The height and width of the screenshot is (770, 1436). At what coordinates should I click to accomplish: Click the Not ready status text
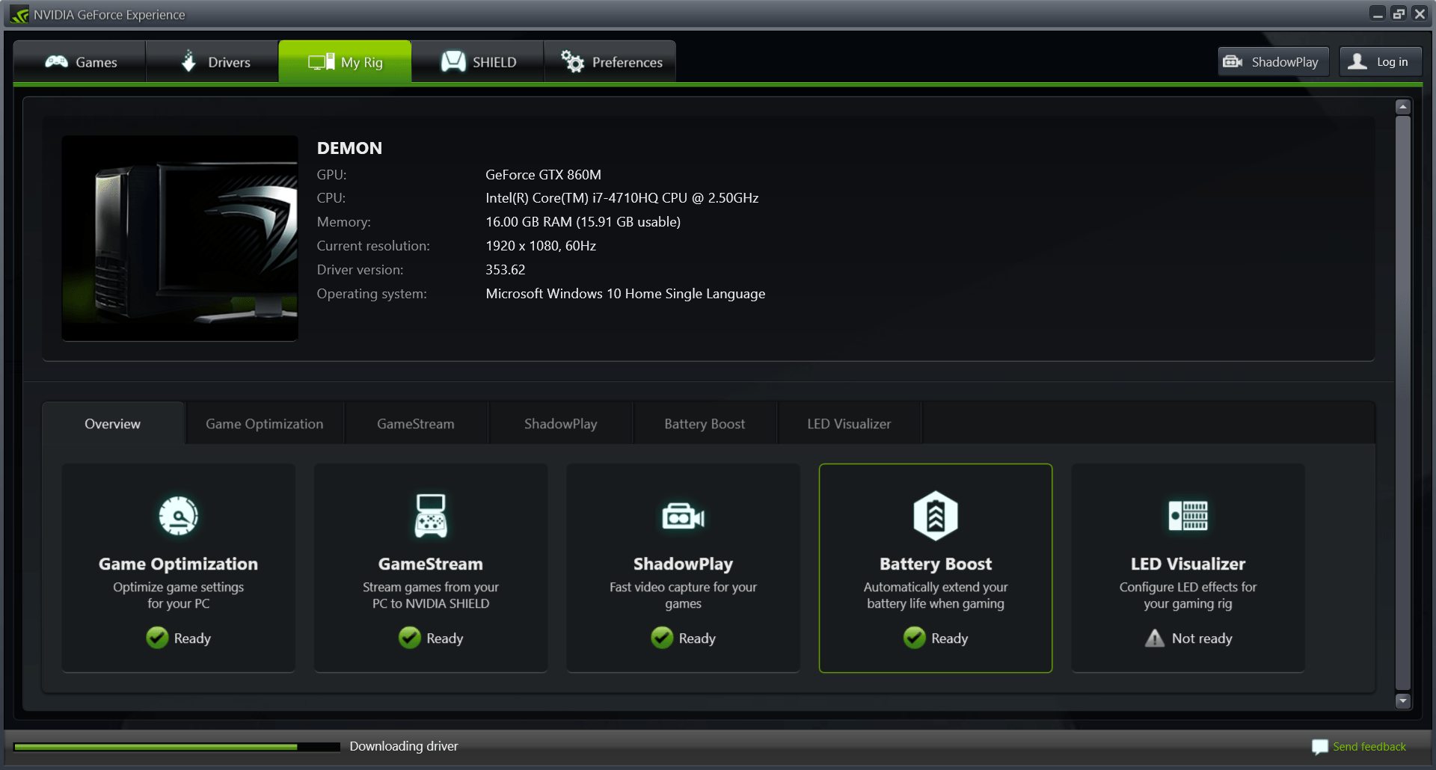coord(1202,638)
